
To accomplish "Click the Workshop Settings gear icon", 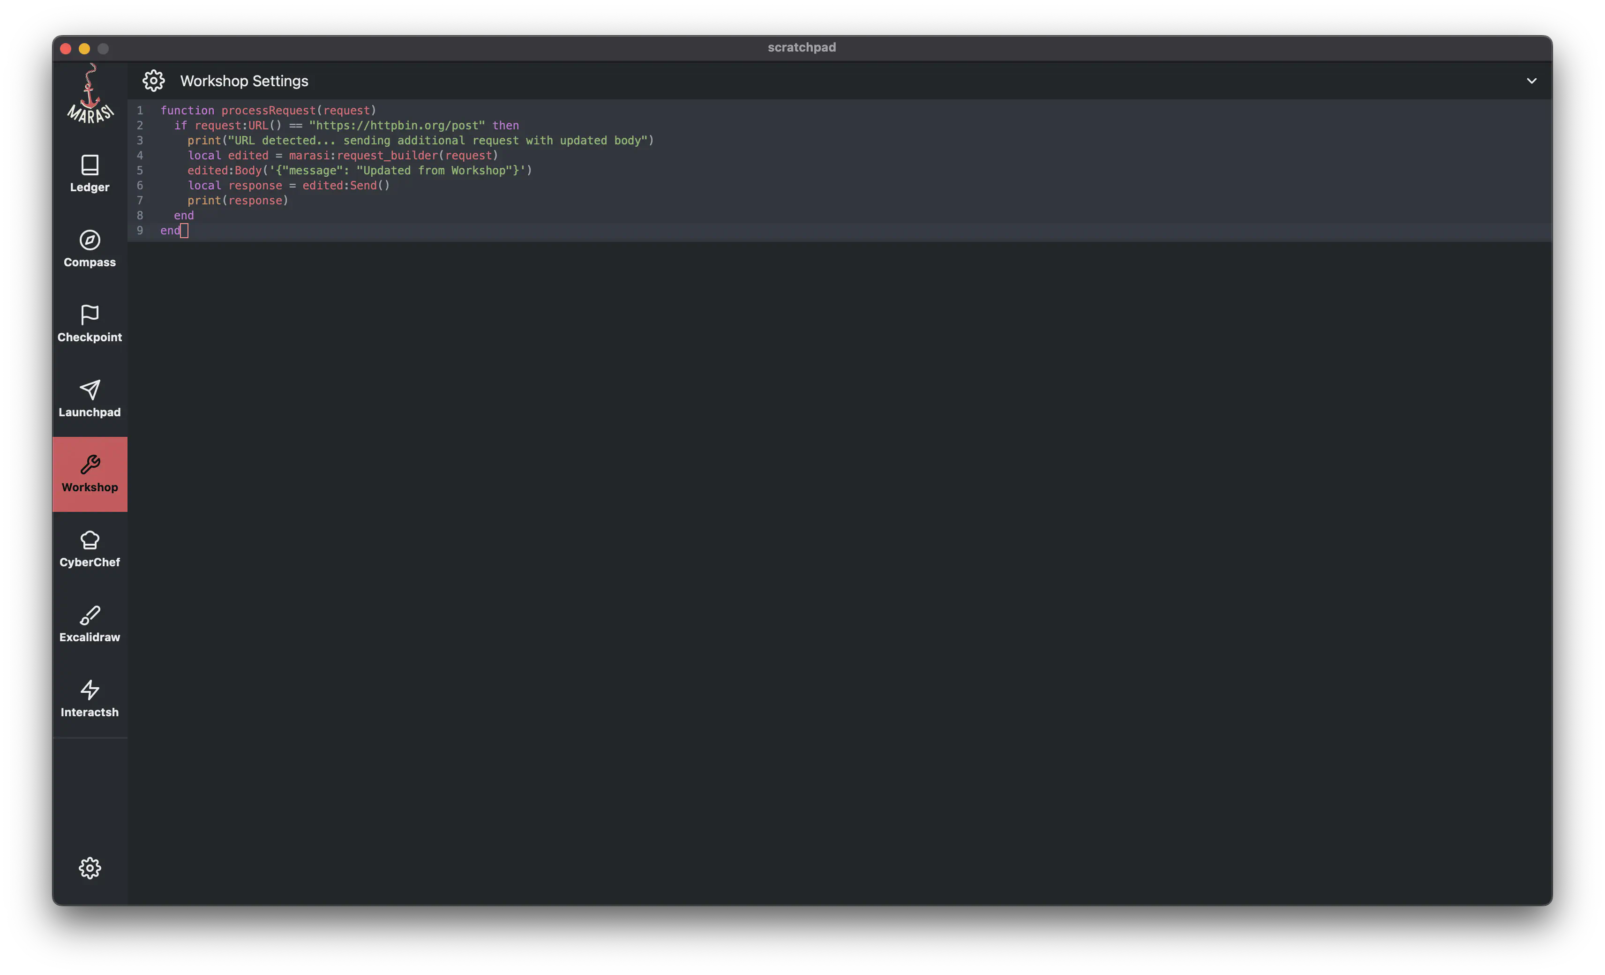I will coord(154,81).
